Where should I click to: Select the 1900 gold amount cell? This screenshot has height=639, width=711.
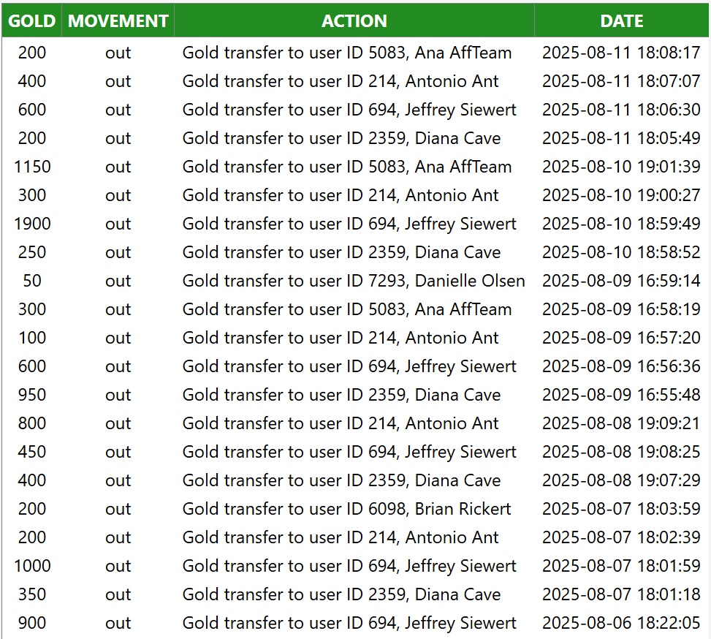click(x=32, y=224)
